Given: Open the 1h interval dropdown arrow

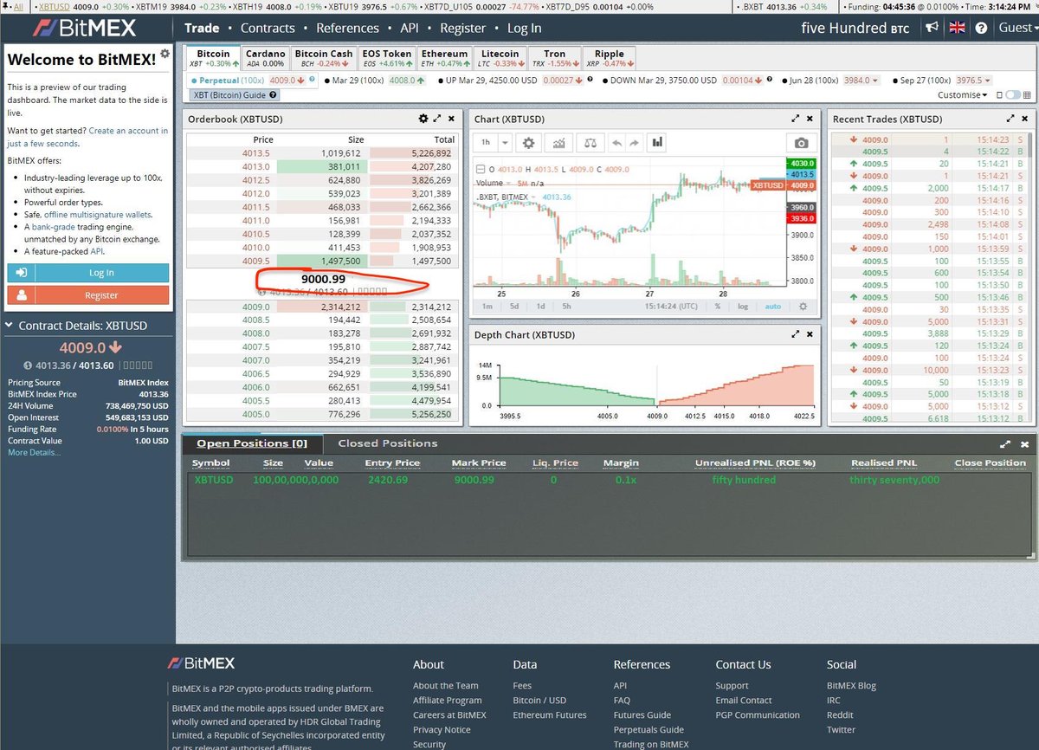Looking at the screenshot, I should tap(506, 142).
